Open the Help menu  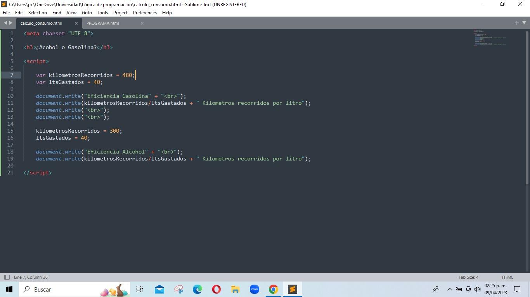[167, 13]
